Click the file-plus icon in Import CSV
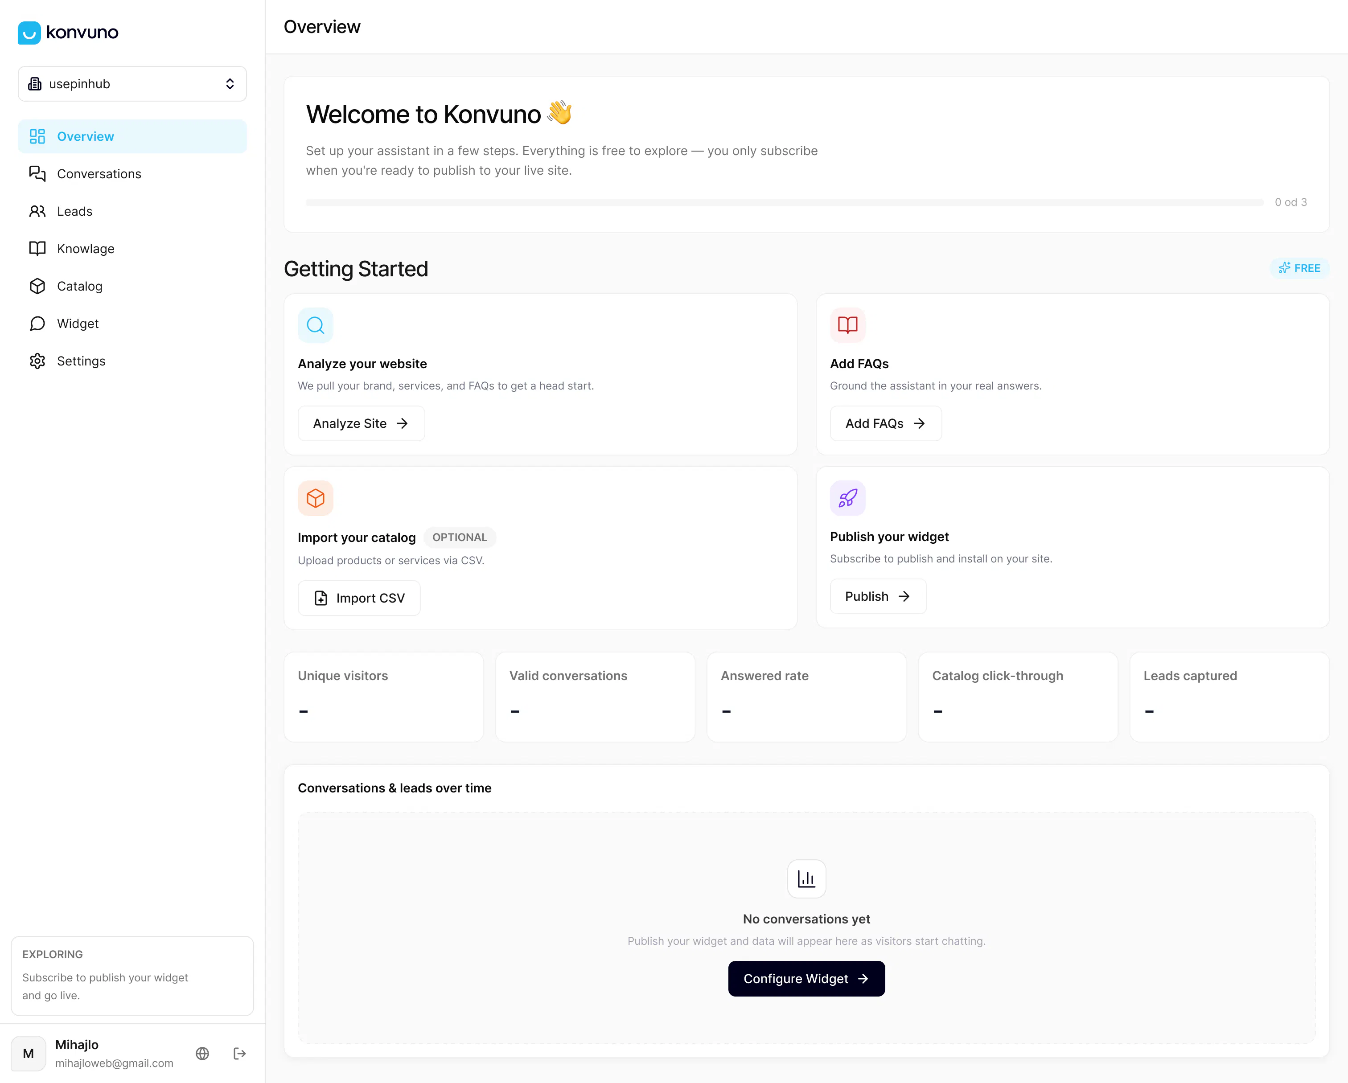 (321, 599)
